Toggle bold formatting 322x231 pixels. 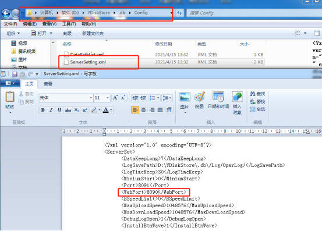(x=43, y=110)
